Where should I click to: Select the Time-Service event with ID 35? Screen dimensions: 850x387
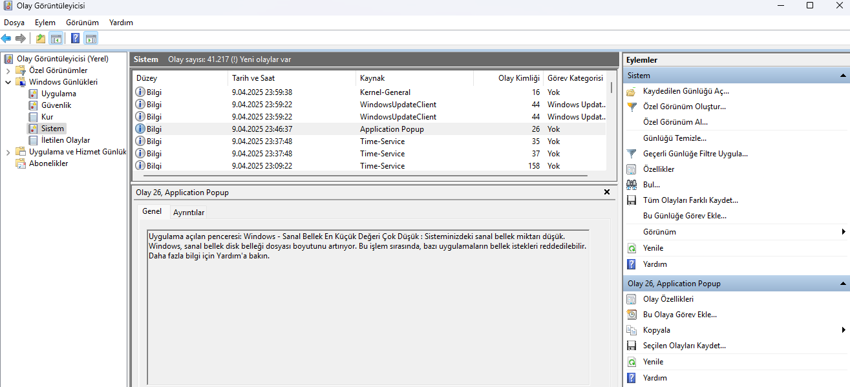[x=370, y=141]
